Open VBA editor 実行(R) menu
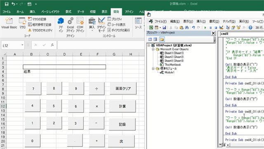The height and width of the screenshot is (149, 264). pos(244,22)
